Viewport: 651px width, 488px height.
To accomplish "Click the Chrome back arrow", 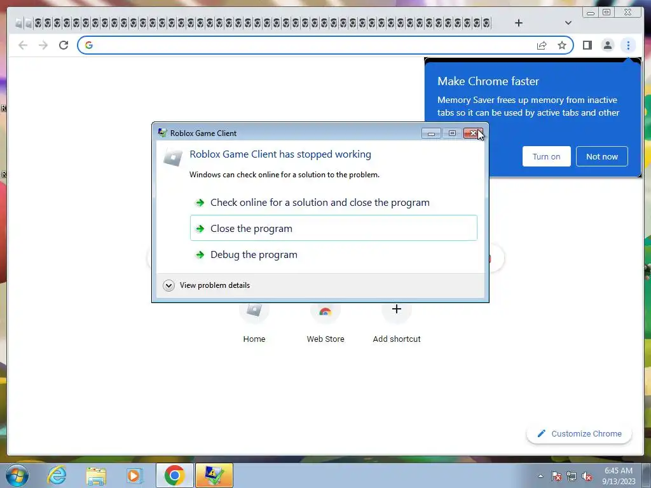I will coord(23,45).
